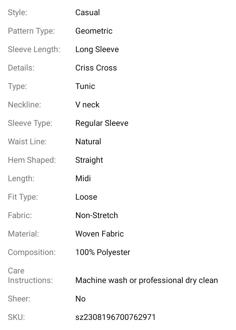Screen dimensions: 236x330
Task: Select the Tunic type value
Action: pyautogui.click(x=85, y=86)
